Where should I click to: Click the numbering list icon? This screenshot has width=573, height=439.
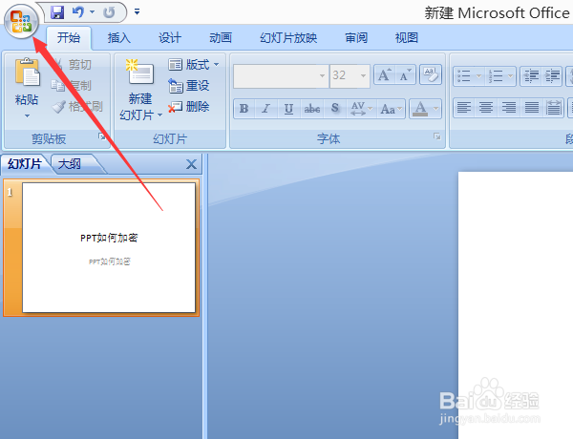point(496,76)
